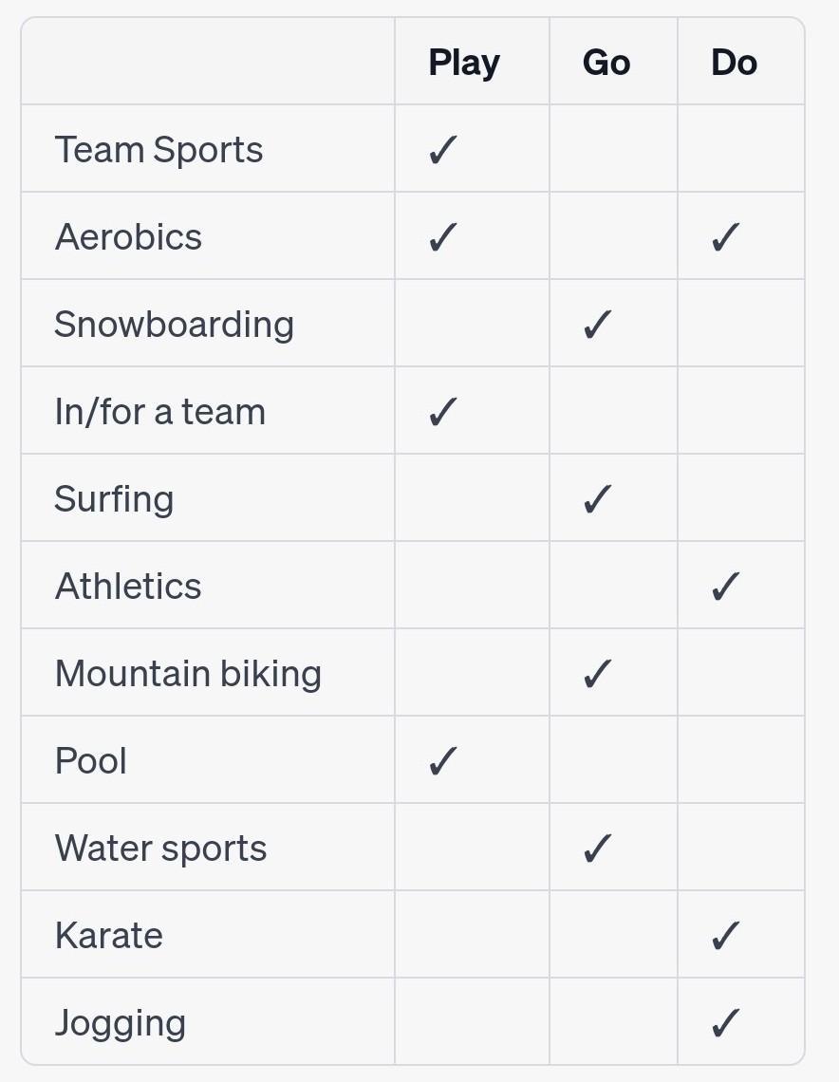The image size is (839, 1082).
Task: Click the Play checkmark for Team Sports
Action: coord(443,150)
